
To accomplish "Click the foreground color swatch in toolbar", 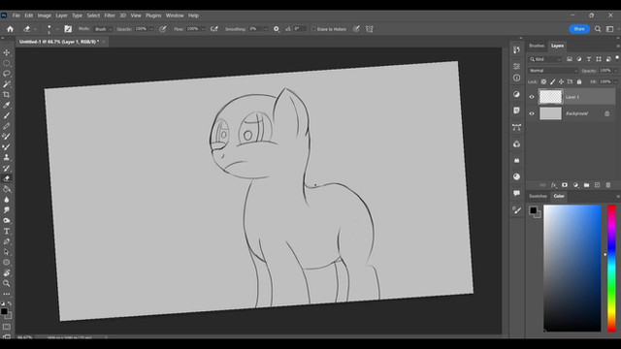I will (4, 311).
